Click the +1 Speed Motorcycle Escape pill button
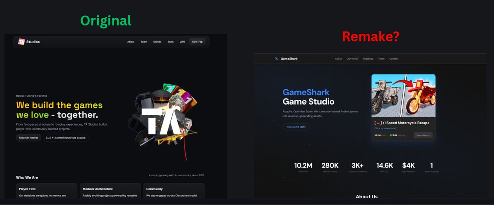The height and width of the screenshot is (205, 494). (66, 137)
